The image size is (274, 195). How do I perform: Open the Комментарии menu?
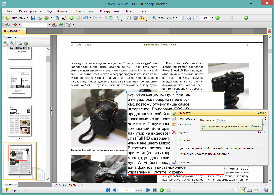click(x=85, y=11)
